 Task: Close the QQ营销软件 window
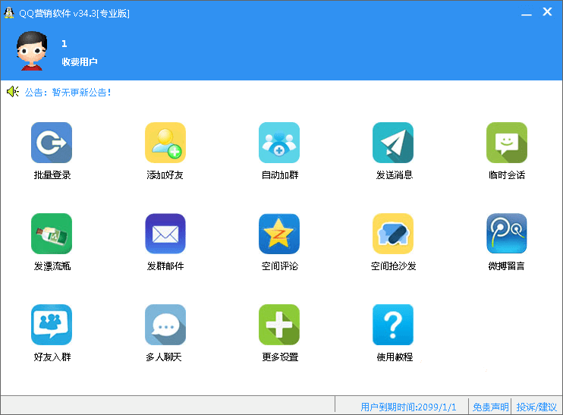547,12
